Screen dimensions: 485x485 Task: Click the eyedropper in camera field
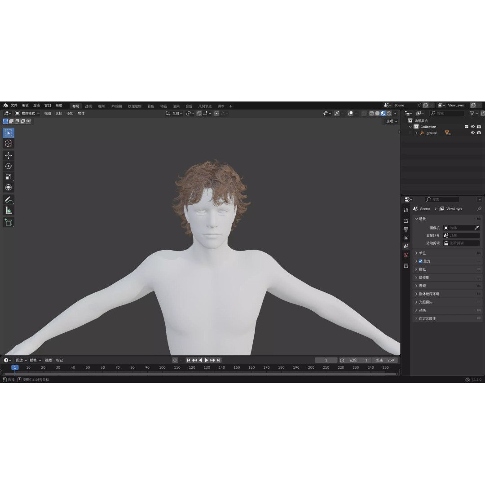[476, 228]
